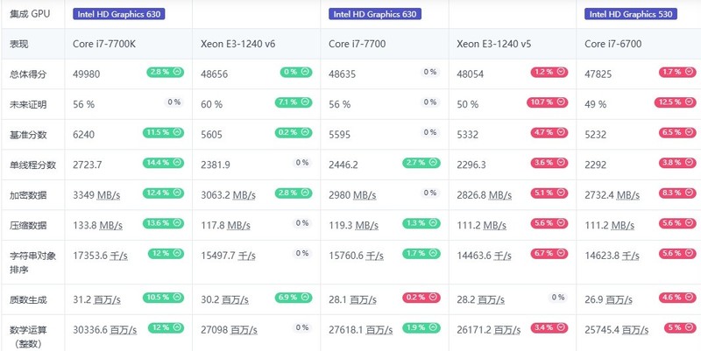This screenshot has width=701, height=351.
Task: Click the green 1.9 % badge
Action: pyautogui.click(x=421, y=327)
